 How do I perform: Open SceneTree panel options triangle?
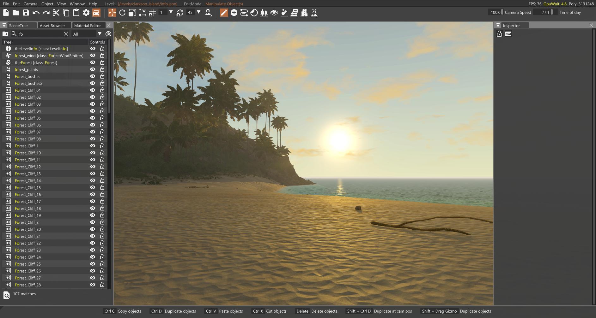(4, 25)
